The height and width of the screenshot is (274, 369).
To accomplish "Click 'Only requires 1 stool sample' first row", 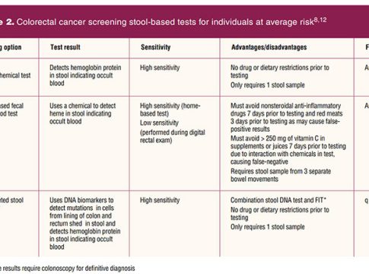I will [267, 85].
